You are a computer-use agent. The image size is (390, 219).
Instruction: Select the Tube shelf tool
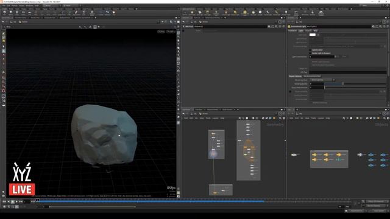click(17, 13)
